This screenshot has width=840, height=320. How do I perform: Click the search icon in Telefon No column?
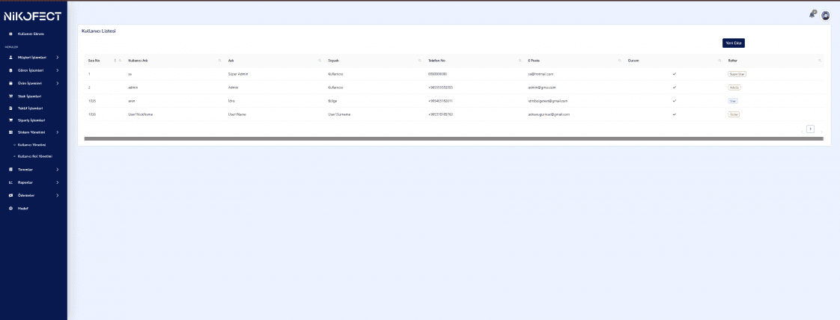[520, 61]
